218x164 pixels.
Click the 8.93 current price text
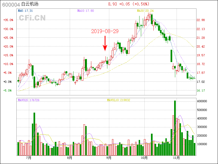click(113, 4)
